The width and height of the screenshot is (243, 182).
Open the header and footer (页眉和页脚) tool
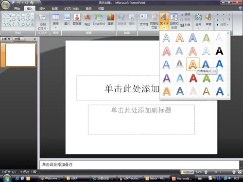(154, 21)
